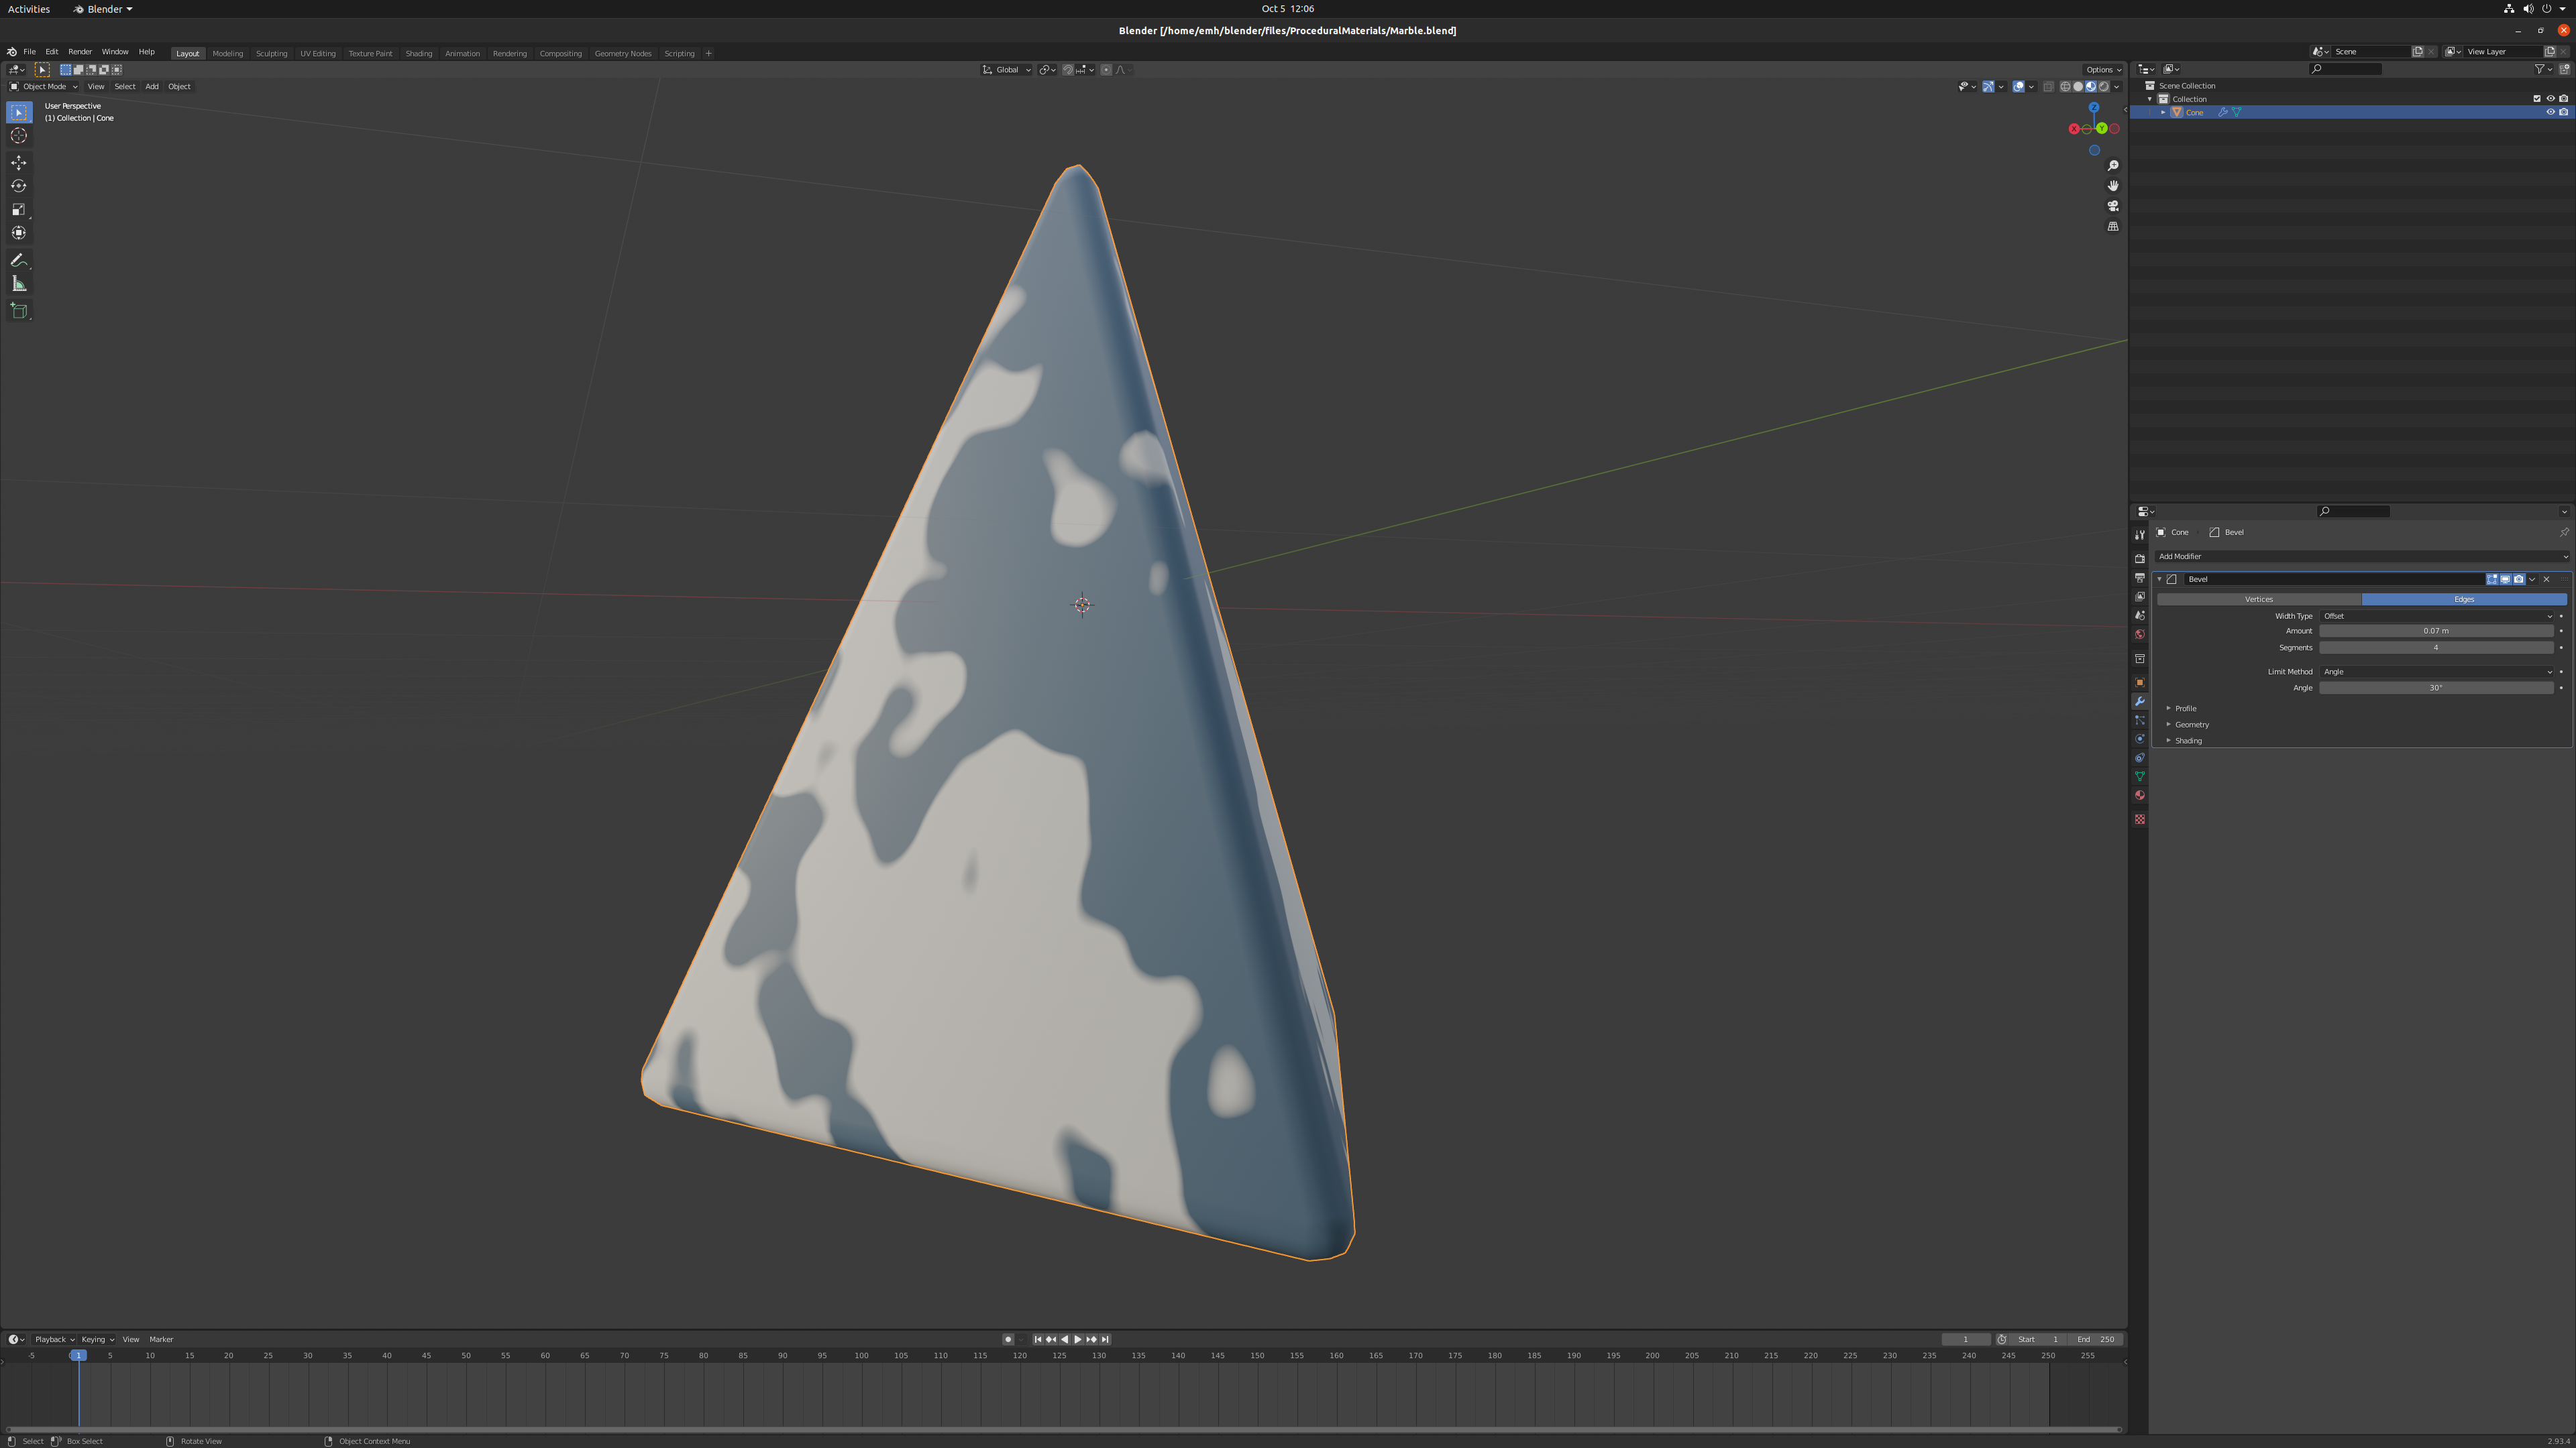Toggle Bevel modifier viewport display
Screen dimensions: 2576x1448
[2505, 580]
